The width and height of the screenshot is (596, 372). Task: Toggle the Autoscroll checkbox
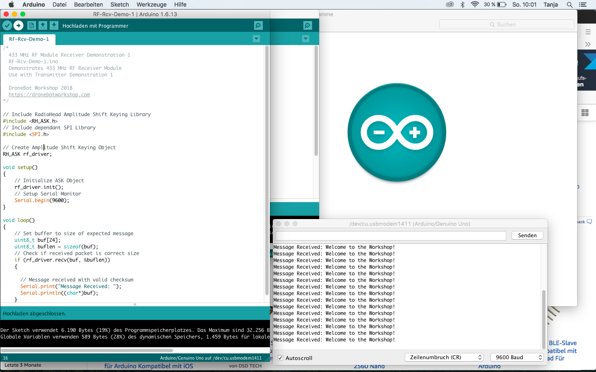click(280, 358)
